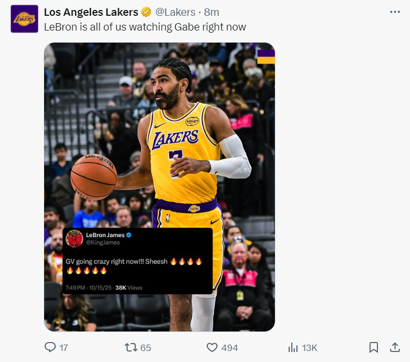Bookmark this Lakers post
The height and width of the screenshot is (362, 410).
[x=374, y=347]
